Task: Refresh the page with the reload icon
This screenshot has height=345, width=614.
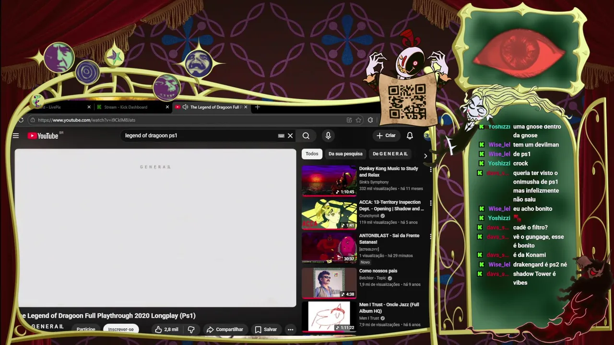Action: tap(21, 120)
